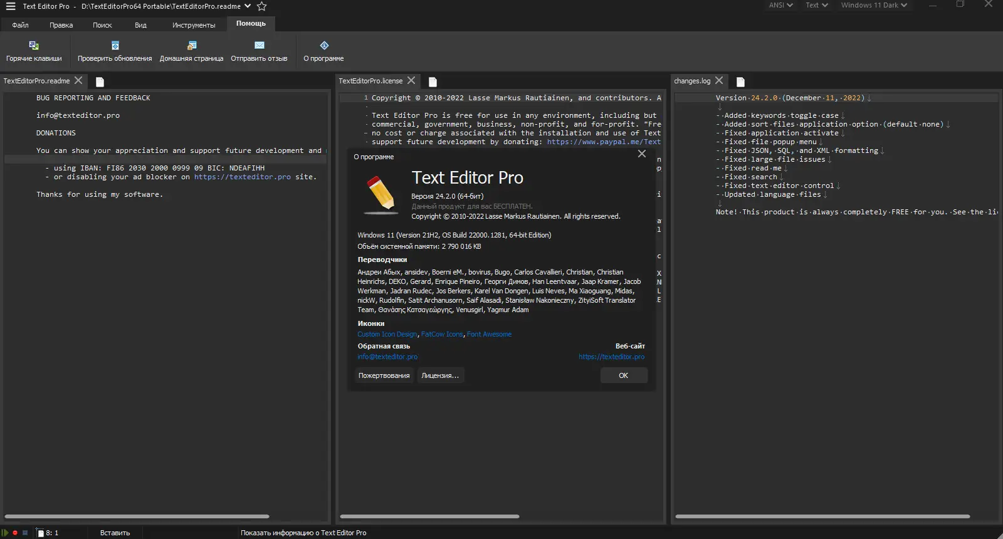Close the О программе dialog

(x=642, y=154)
